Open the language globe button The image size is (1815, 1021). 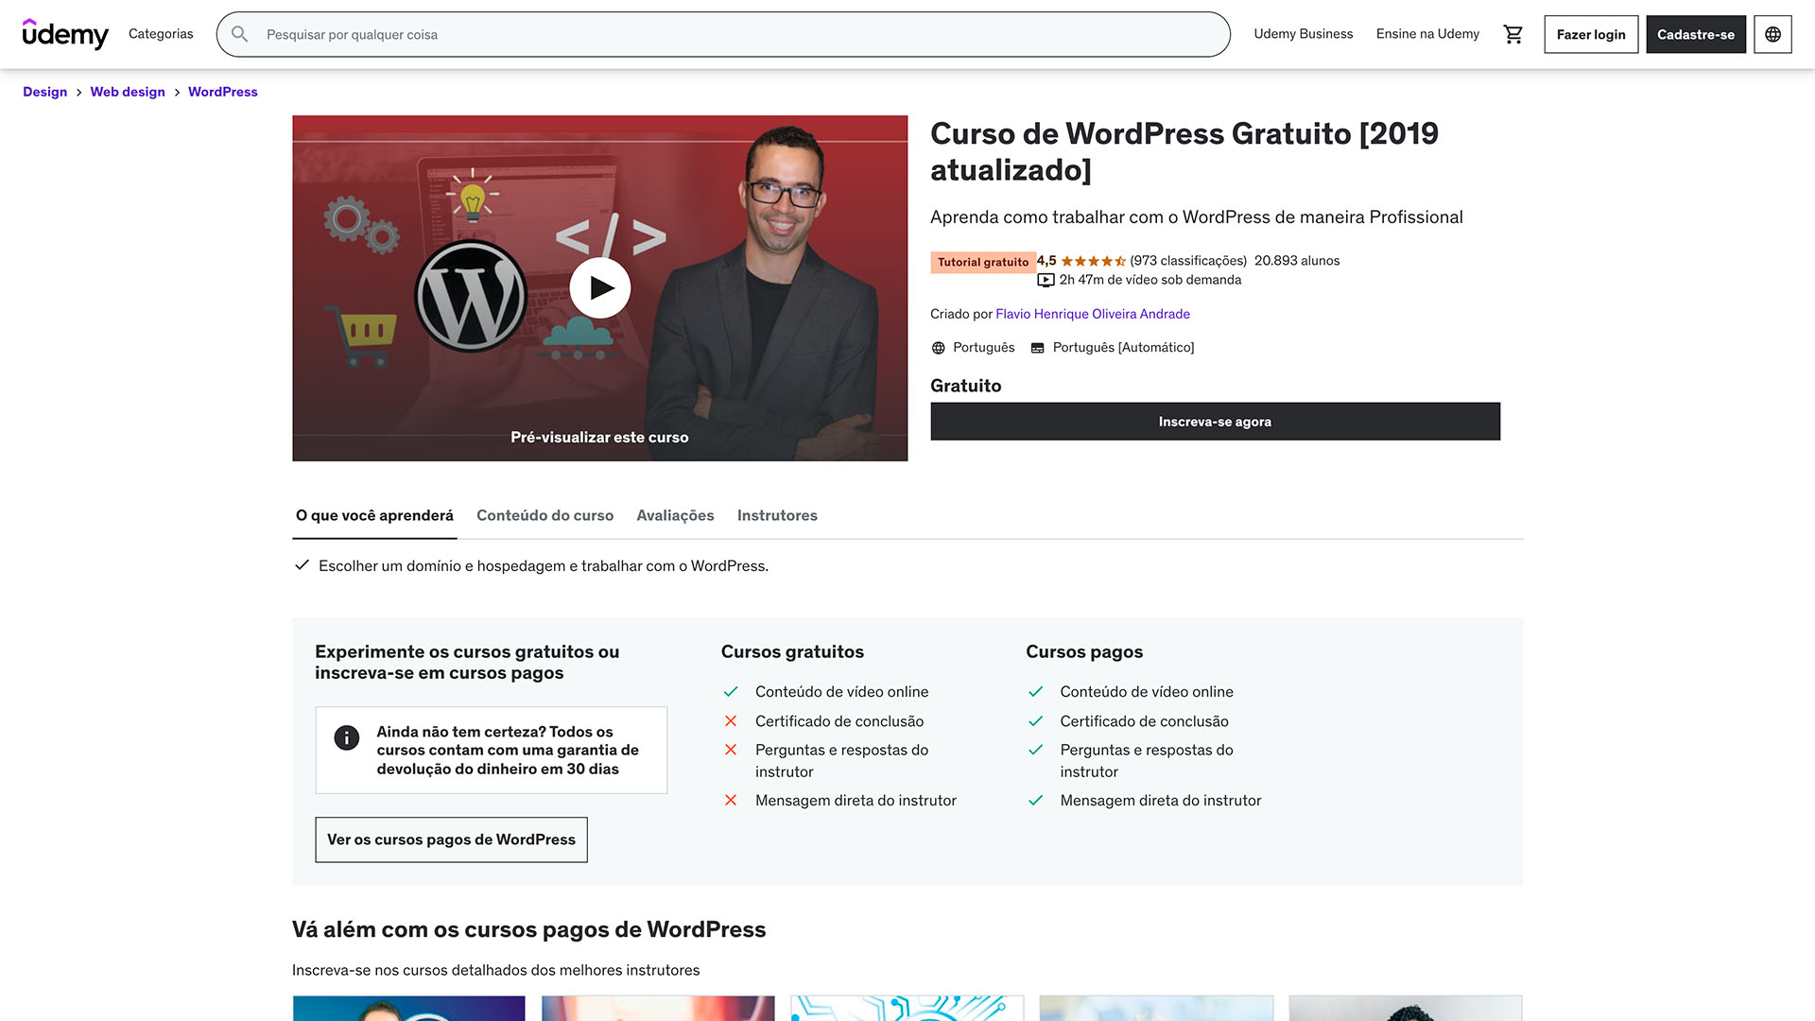click(1772, 34)
